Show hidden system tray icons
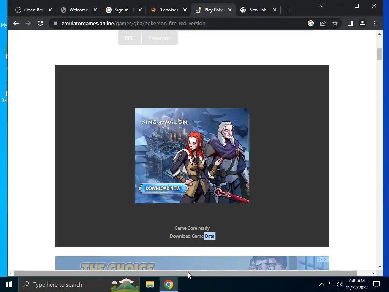389x292 pixels. pos(321,284)
